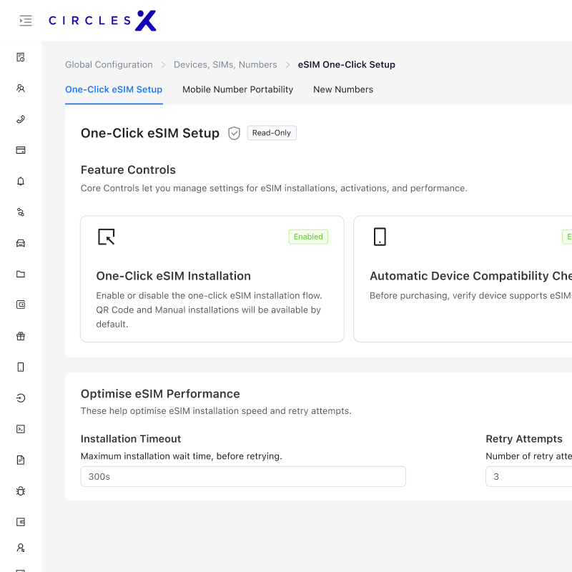Open the credit card sidebar icon
Image resolution: width=572 pixels, height=572 pixels.
(x=21, y=150)
